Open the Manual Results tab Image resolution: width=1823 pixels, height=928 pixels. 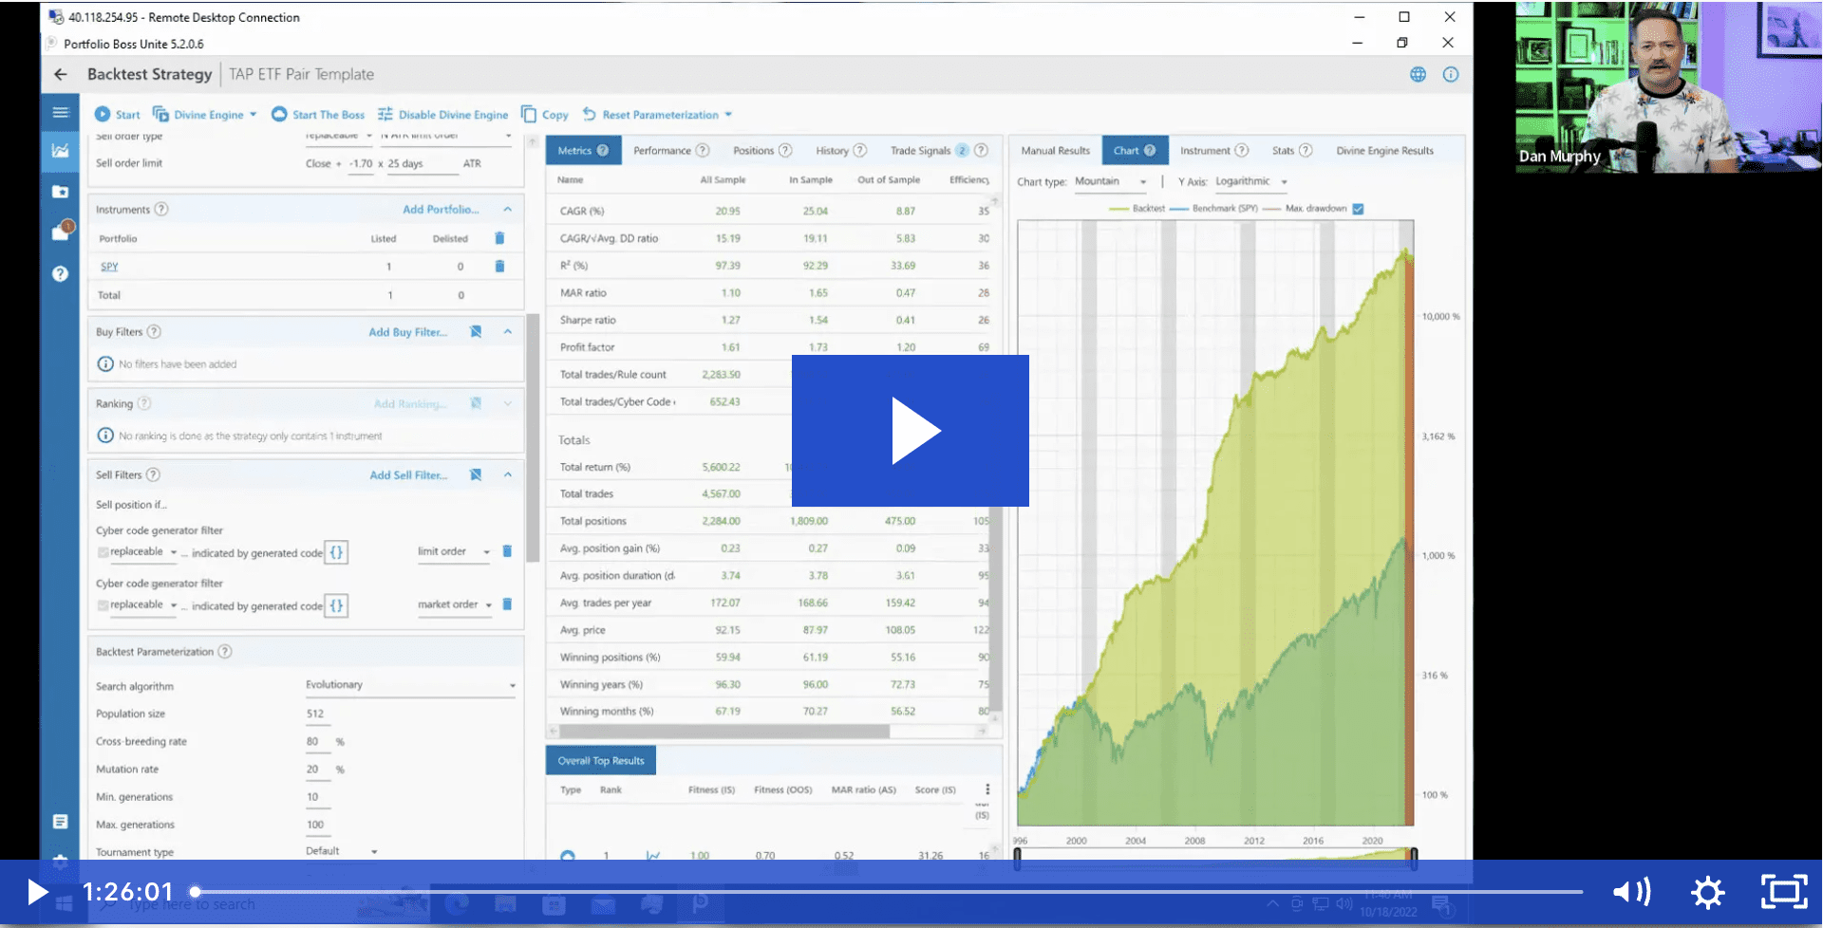pos(1056,151)
